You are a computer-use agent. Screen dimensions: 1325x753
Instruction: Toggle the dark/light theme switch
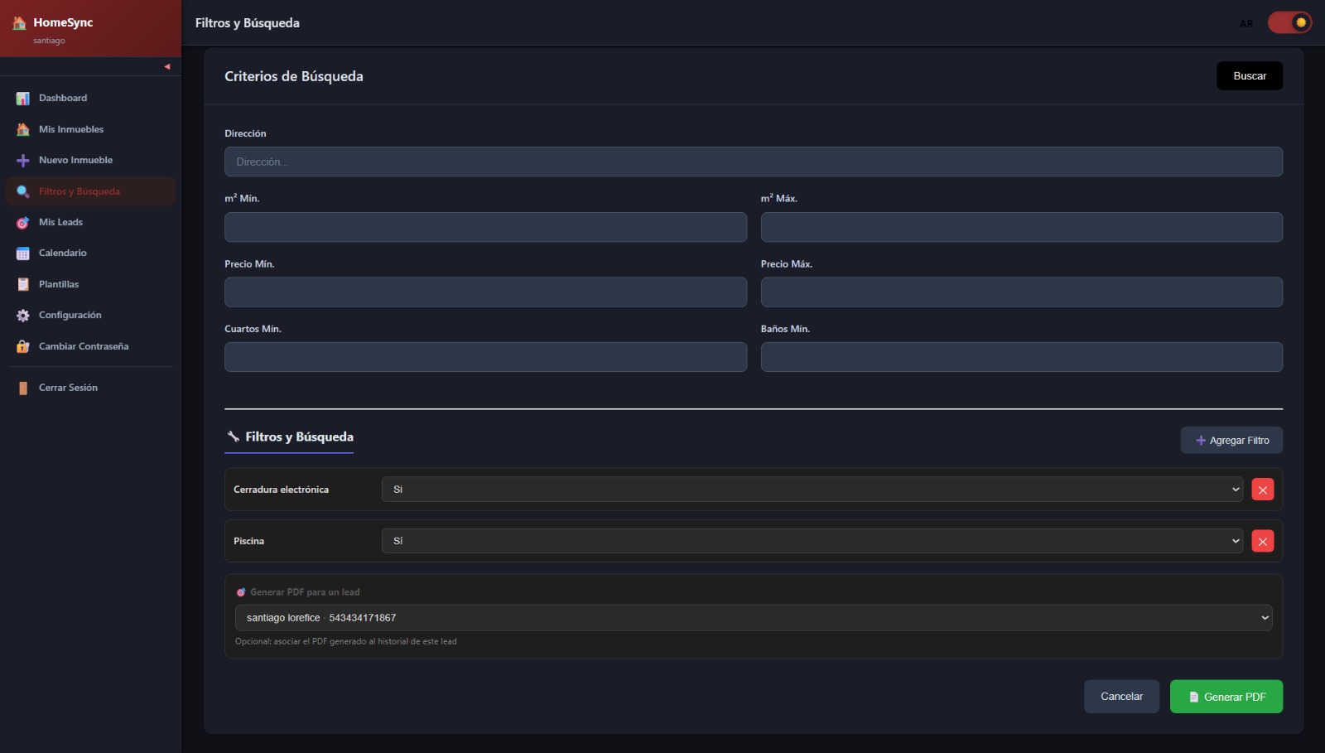1289,22
